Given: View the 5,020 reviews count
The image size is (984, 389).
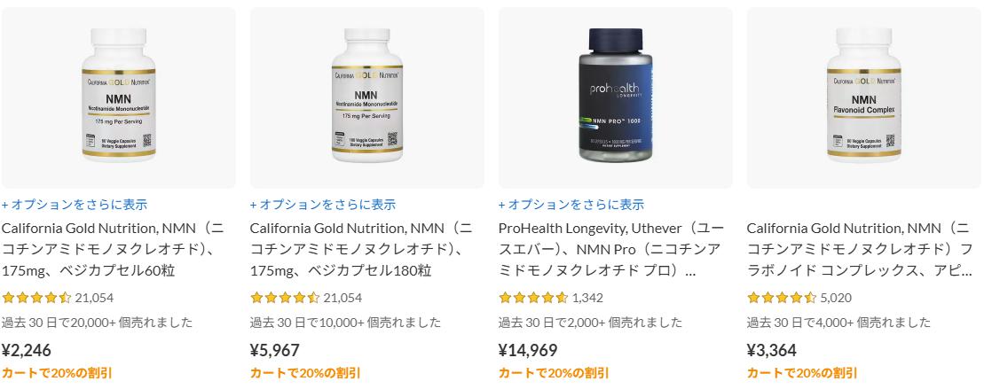Looking at the screenshot, I should click(836, 298).
